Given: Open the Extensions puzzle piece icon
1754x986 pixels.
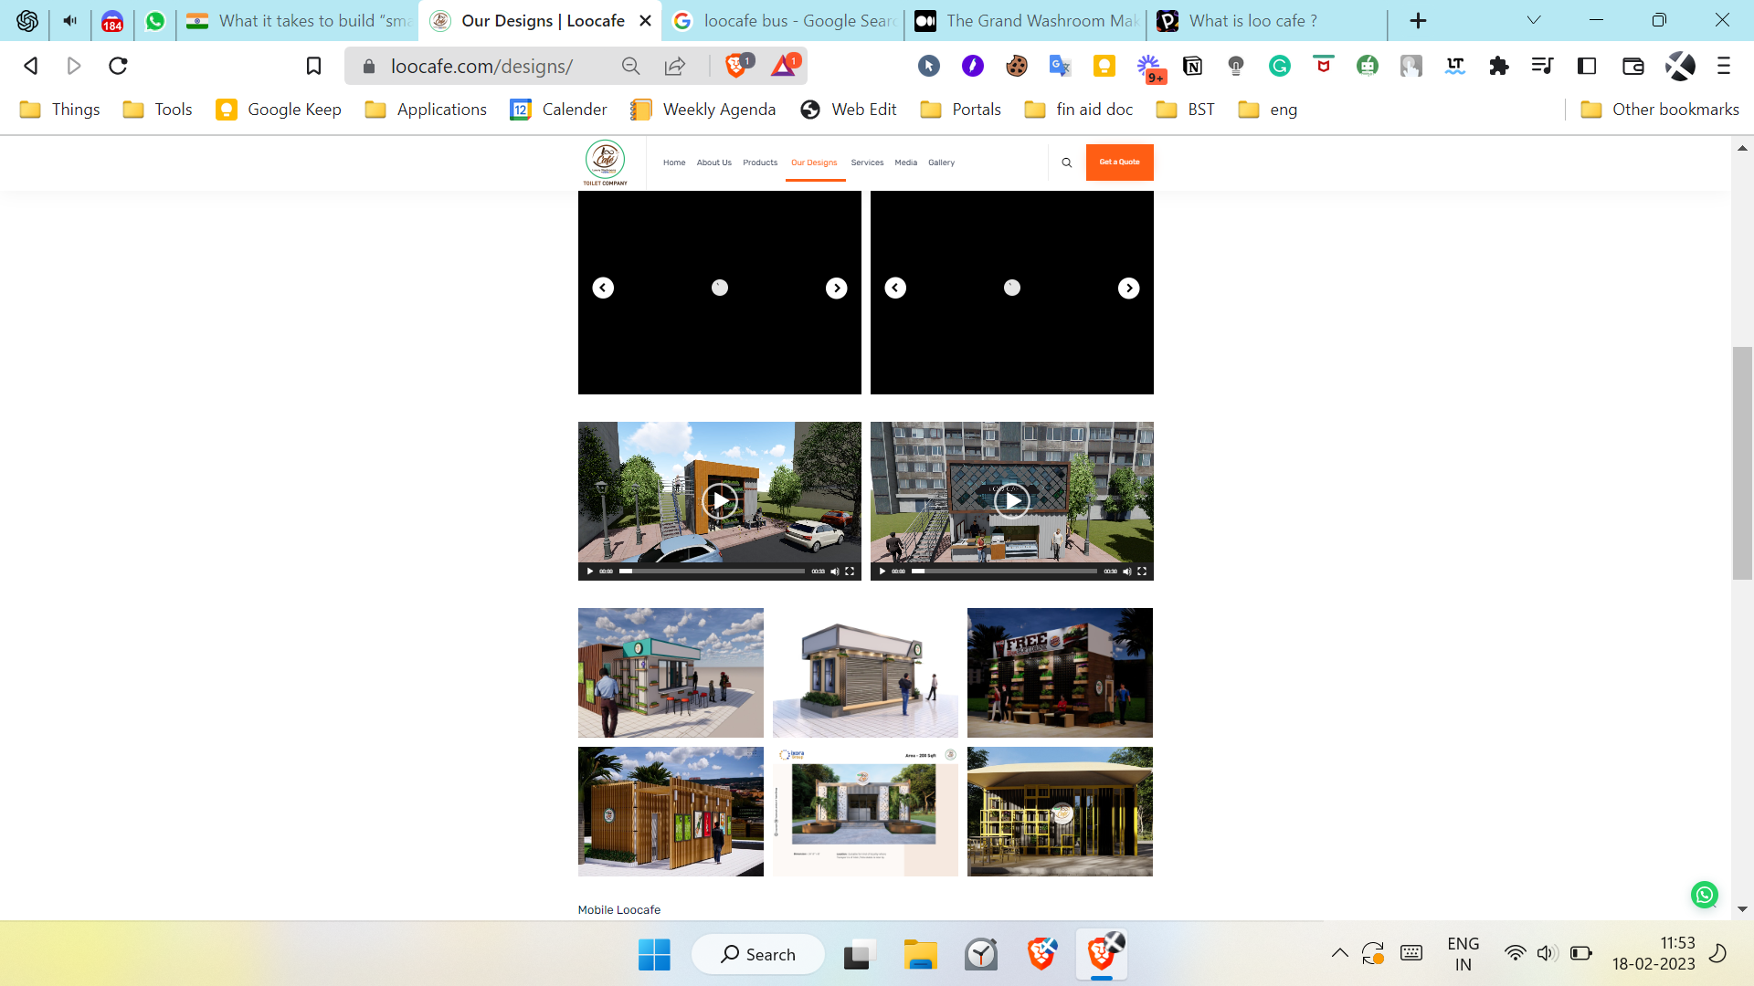Looking at the screenshot, I should pos(1498,66).
